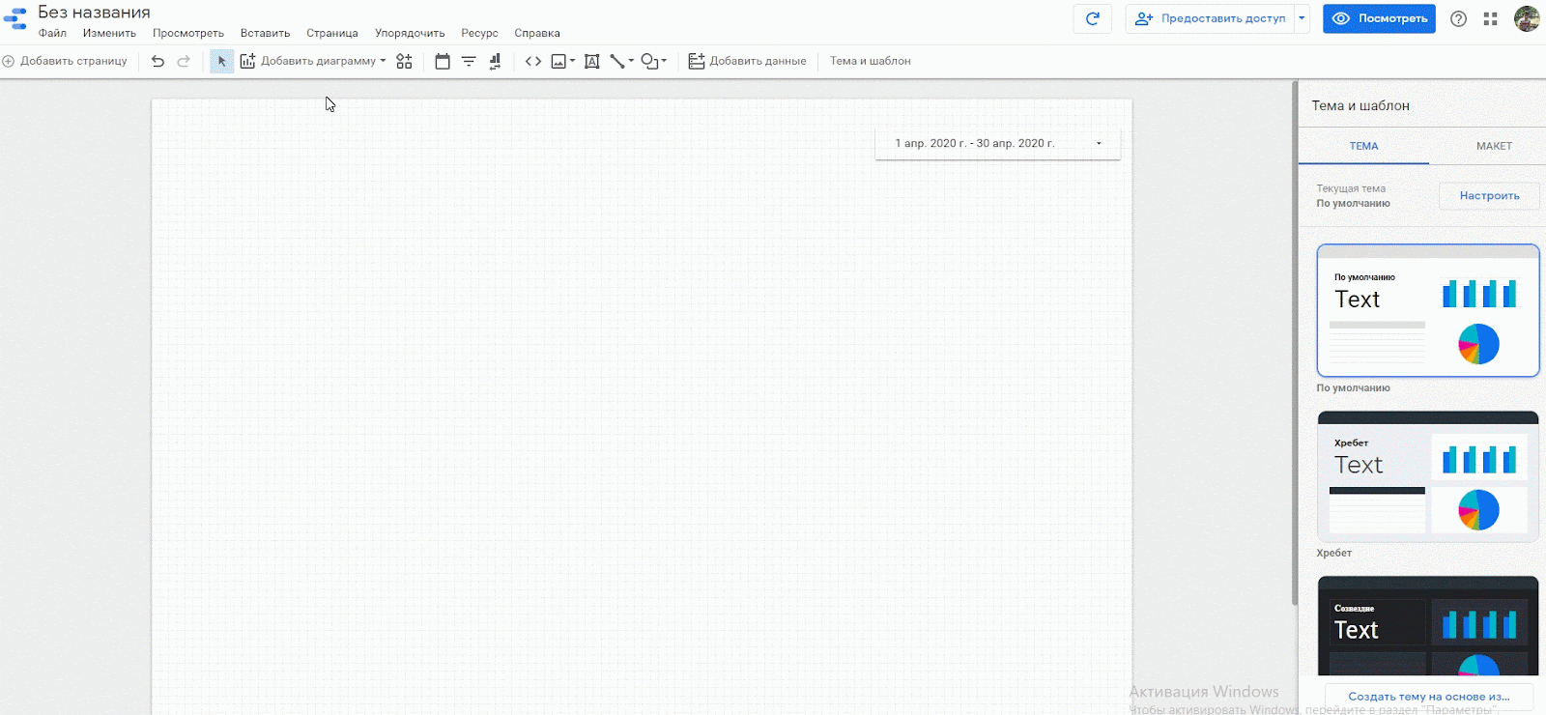Open the Google apps grid
This screenshot has width=1546, height=715.
(x=1490, y=18)
